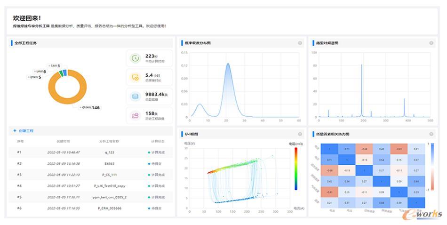Click the plus icon next to 创建工程
447x225 pixels.
[15, 130]
